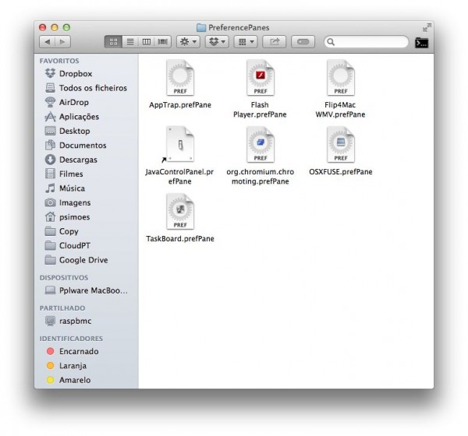This screenshot has width=468, height=436.
Task: Click the IDENTIFICADORES section header
Action: coord(71,339)
